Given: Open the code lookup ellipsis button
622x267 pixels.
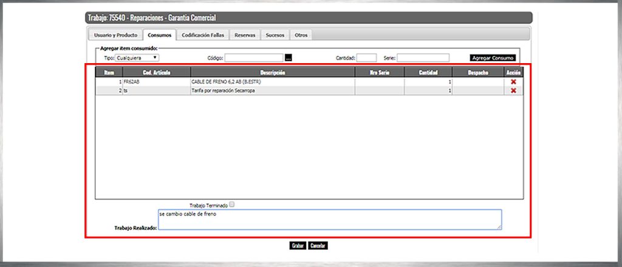Looking at the screenshot, I should [x=289, y=58].
